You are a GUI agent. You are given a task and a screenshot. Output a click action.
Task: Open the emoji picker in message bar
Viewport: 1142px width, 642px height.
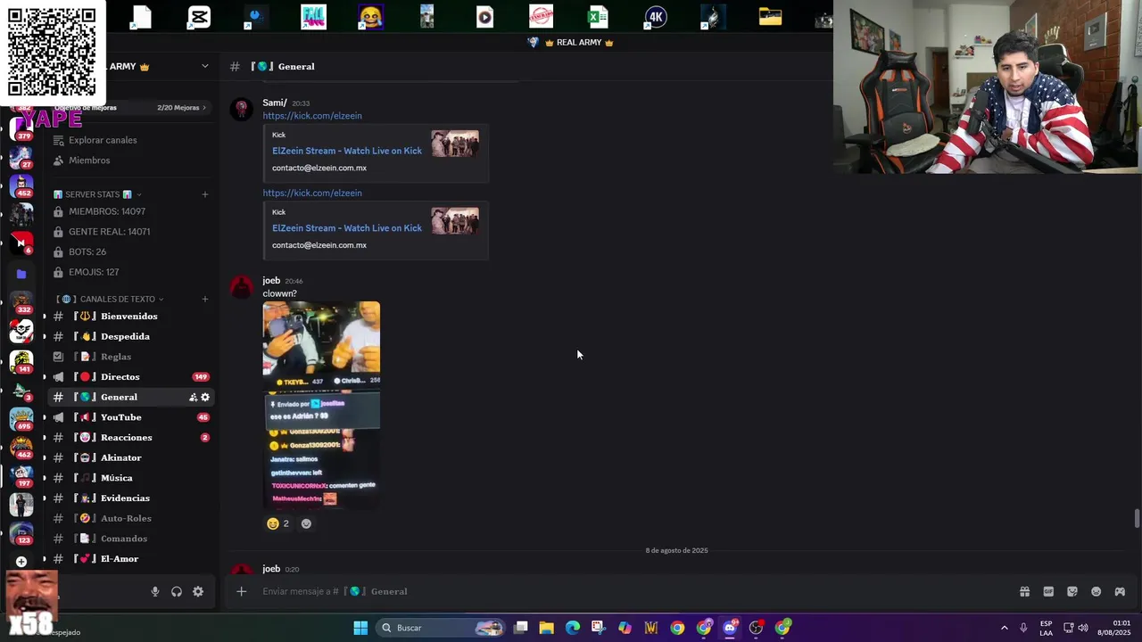pos(1096,591)
